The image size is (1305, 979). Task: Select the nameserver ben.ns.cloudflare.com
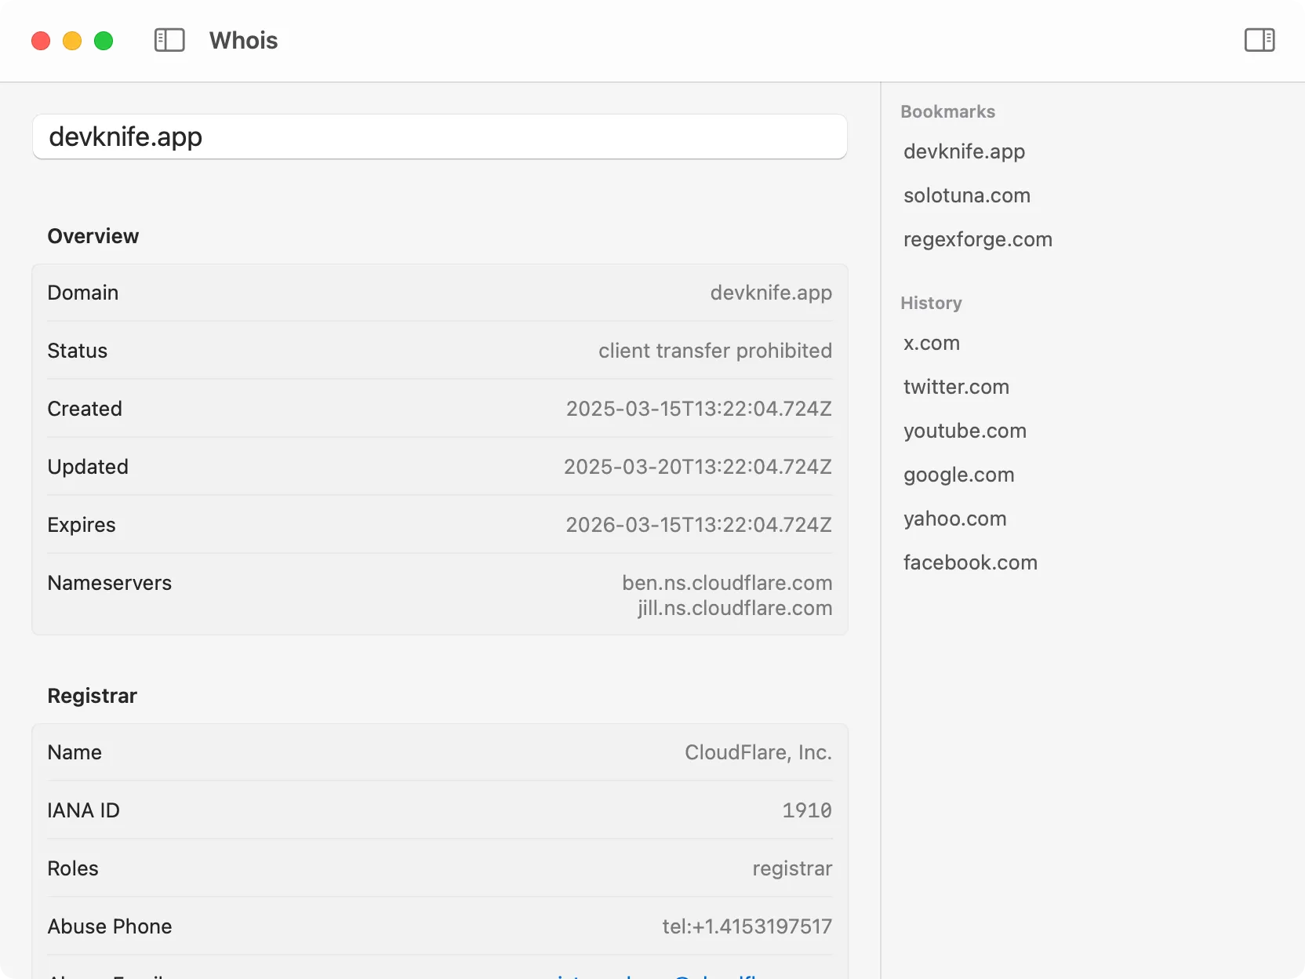[x=726, y=583]
